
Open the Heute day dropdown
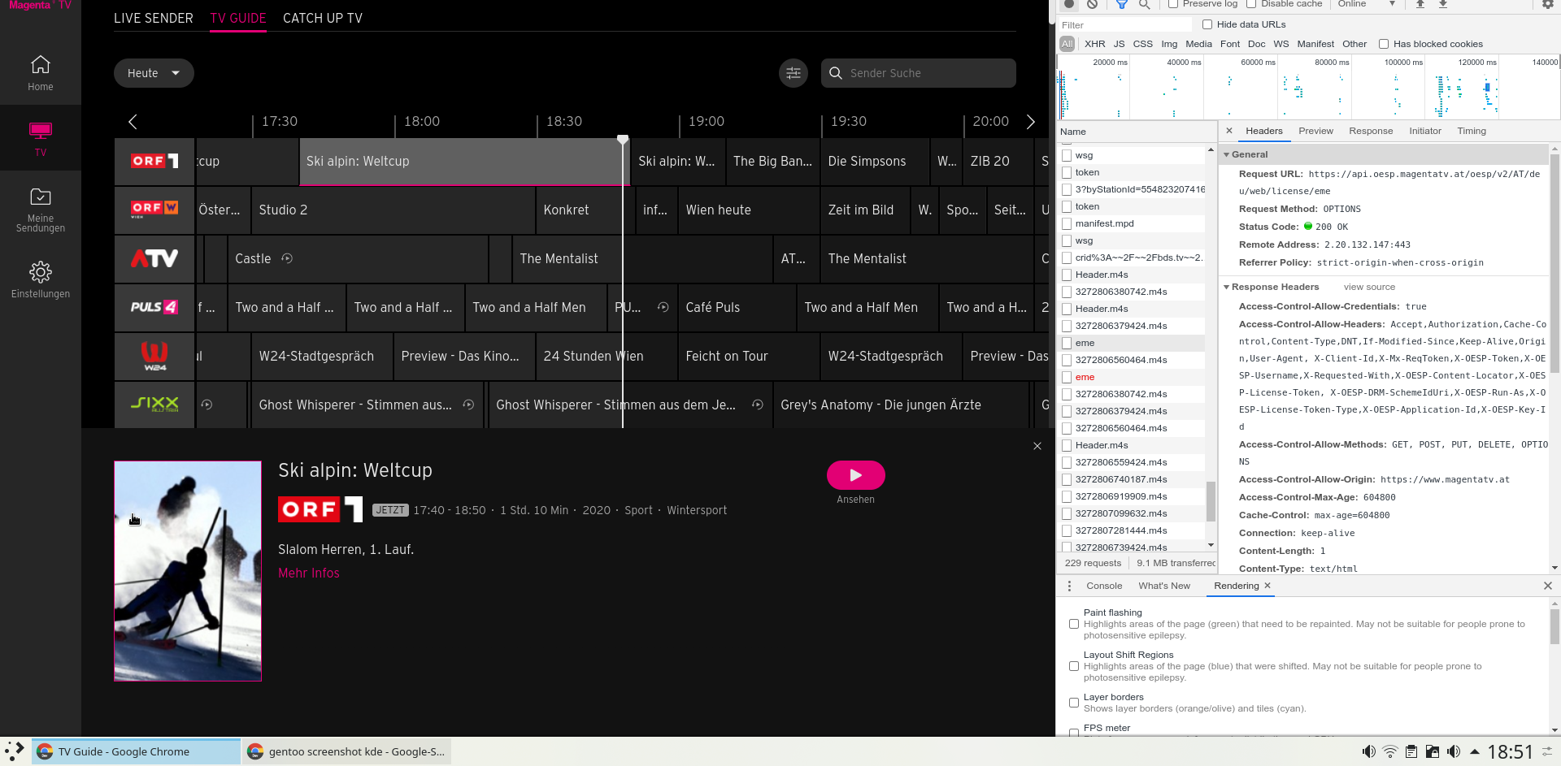tap(154, 73)
